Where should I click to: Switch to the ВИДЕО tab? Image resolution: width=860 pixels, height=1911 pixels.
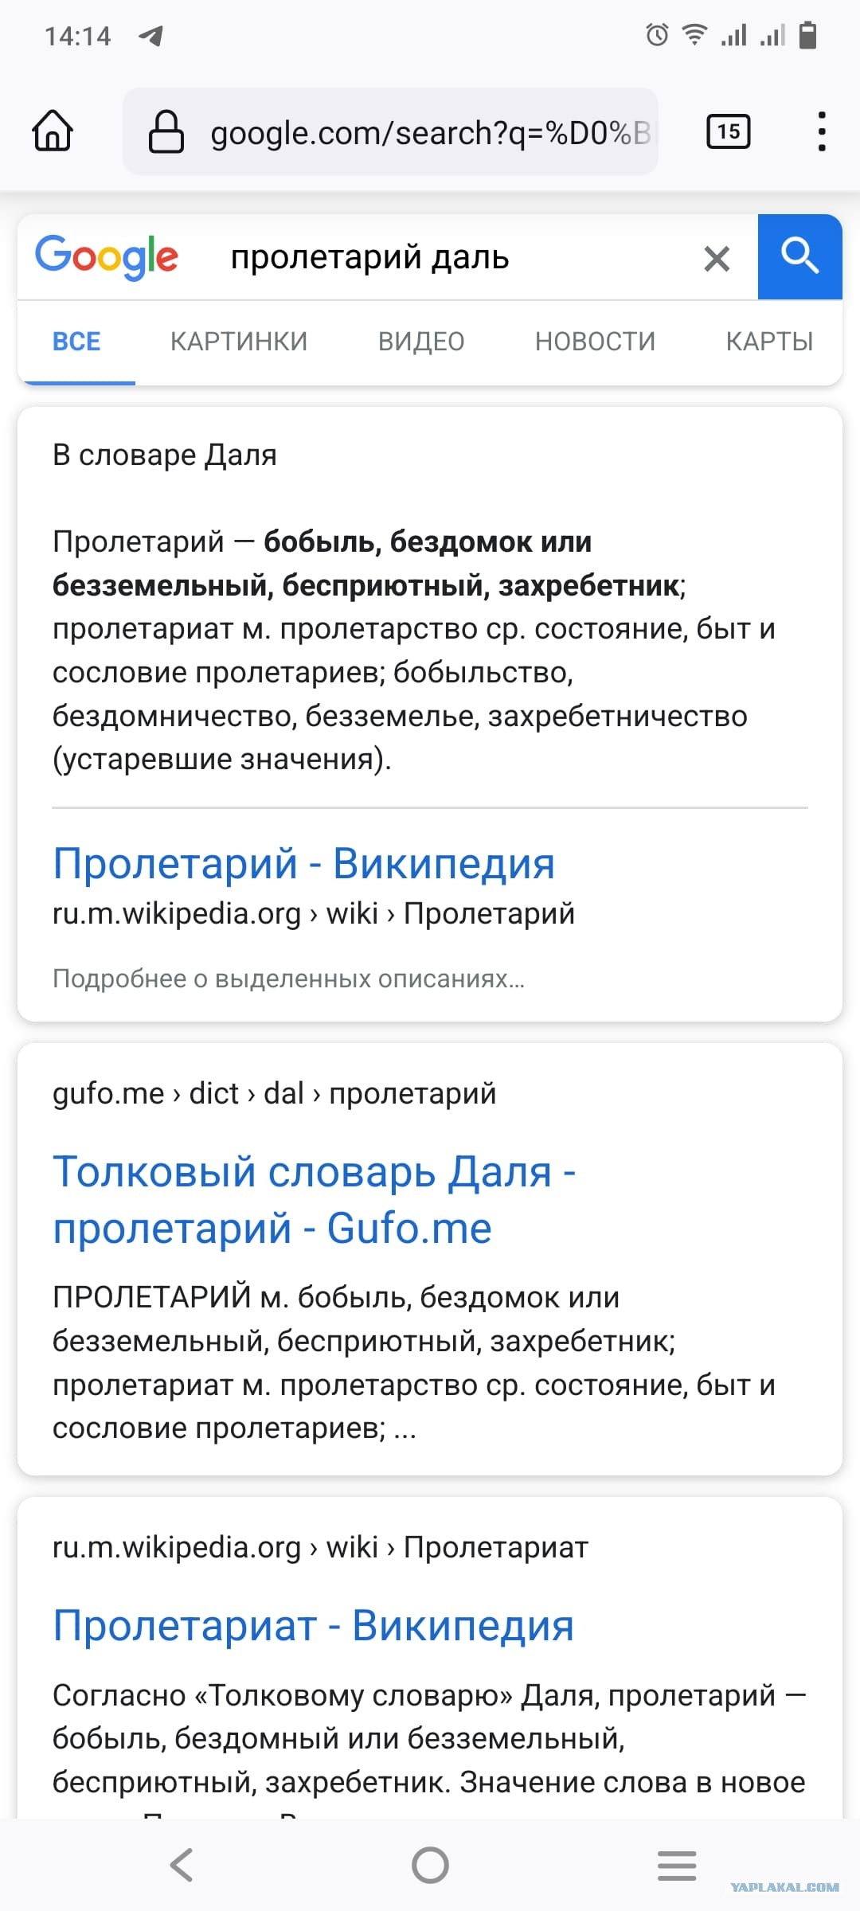421,342
